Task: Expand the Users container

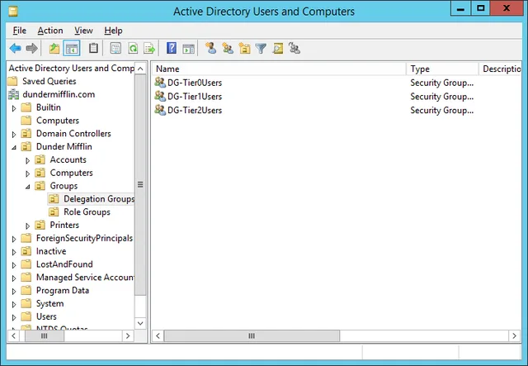Action: [14, 317]
